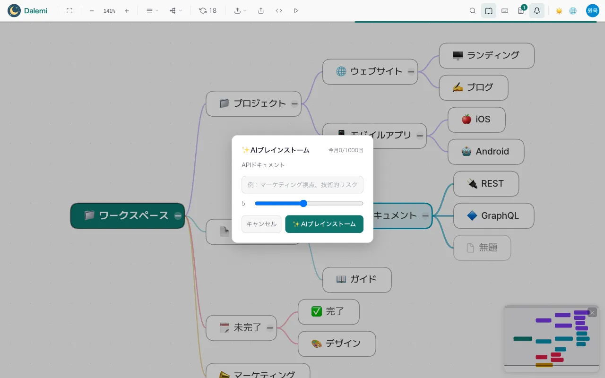The height and width of the screenshot is (378, 605).
Task: Collapse the プロジェクト node
Action: tap(294, 103)
